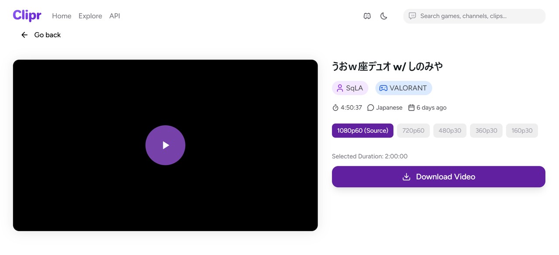This screenshot has width=559, height=255.
Task: Click the download icon on button
Action: [406, 177]
